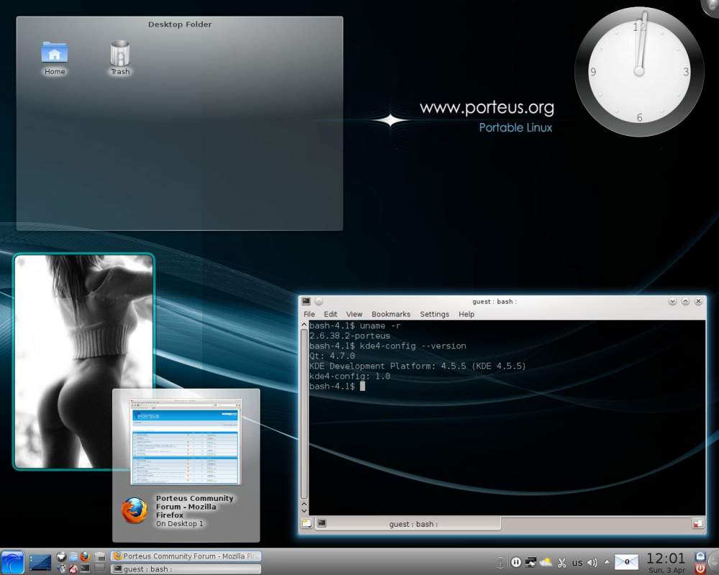Click the red shutdown power button
Viewport: 719px width, 575px height.
coord(700,569)
